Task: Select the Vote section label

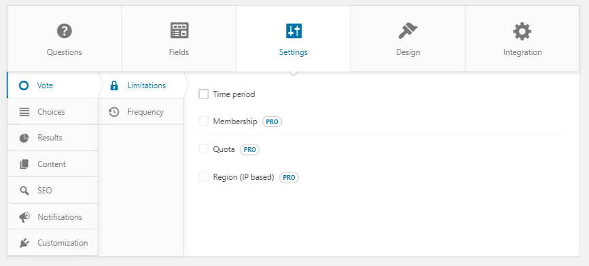Action: click(x=45, y=85)
